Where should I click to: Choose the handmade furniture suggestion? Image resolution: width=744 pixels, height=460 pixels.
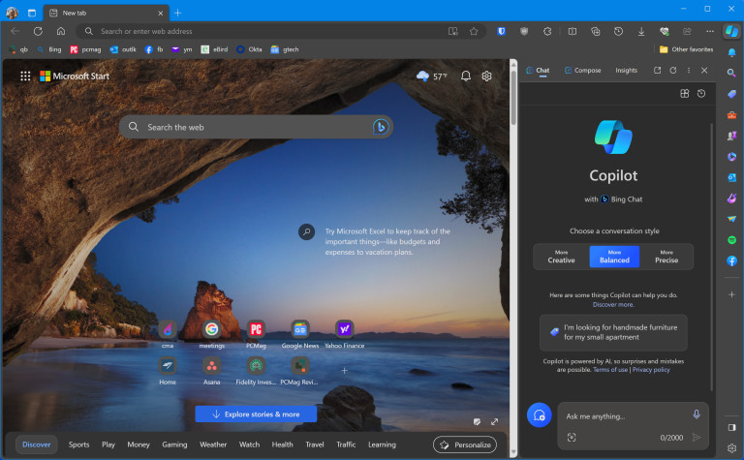point(613,332)
